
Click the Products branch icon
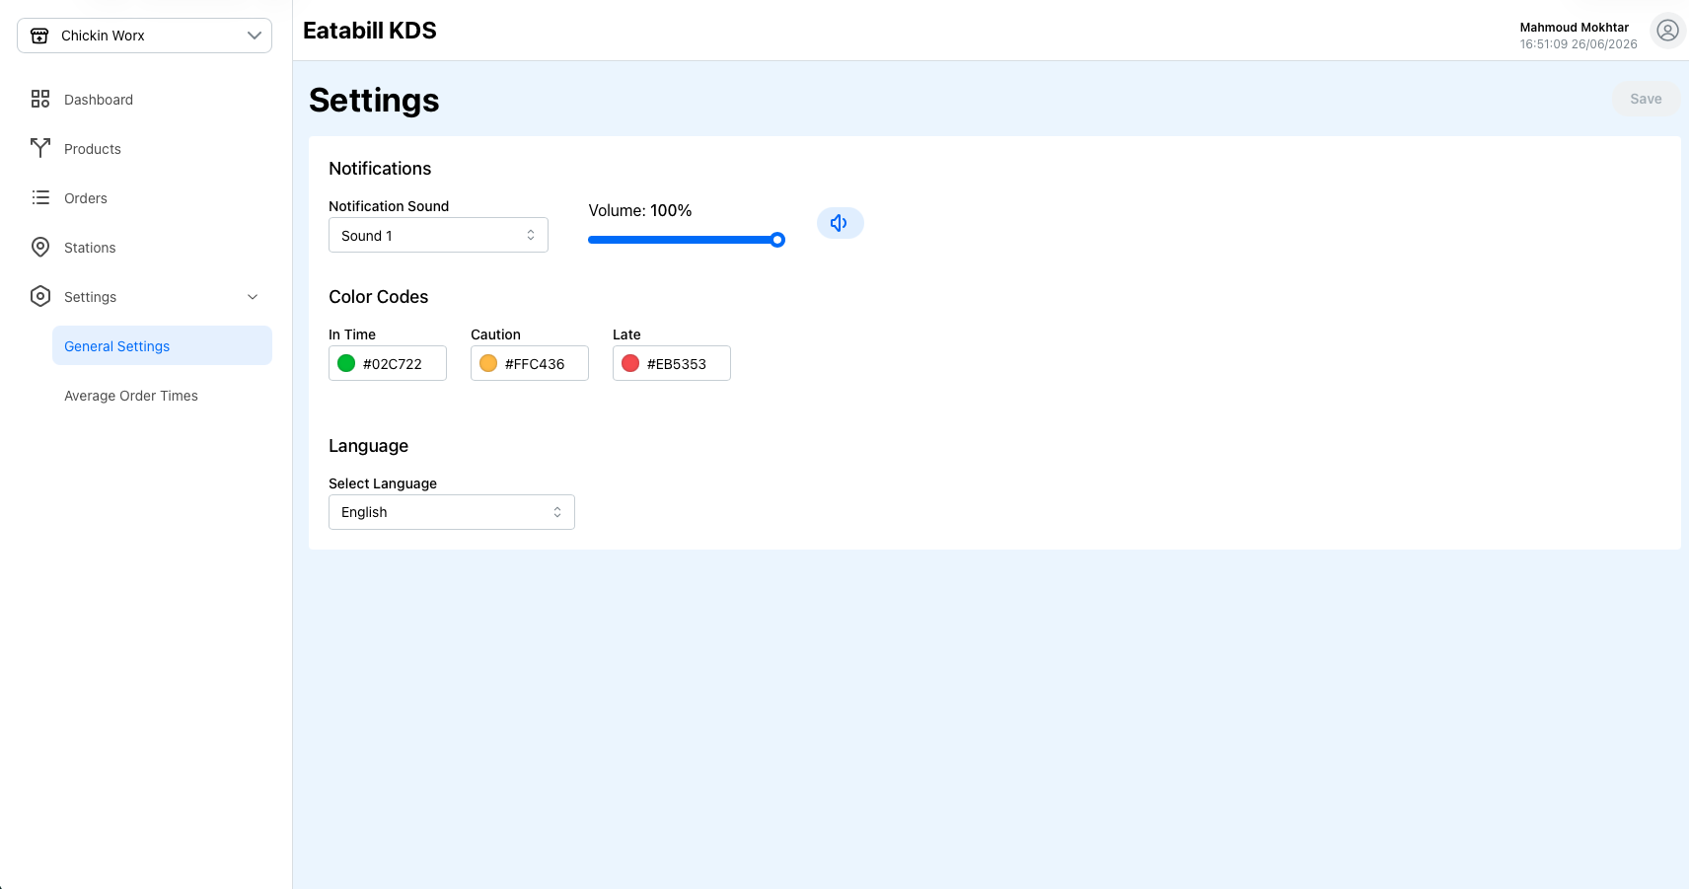click(x=40, y=148)
